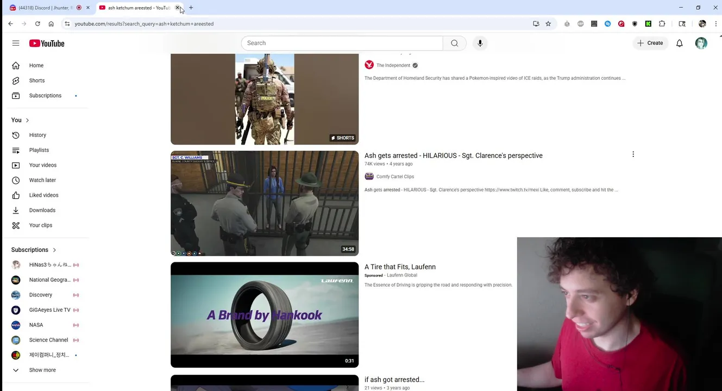Open the green K extension icon

point(648,24)
